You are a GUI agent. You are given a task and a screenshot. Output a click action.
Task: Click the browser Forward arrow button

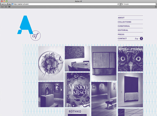click(5, 4)
